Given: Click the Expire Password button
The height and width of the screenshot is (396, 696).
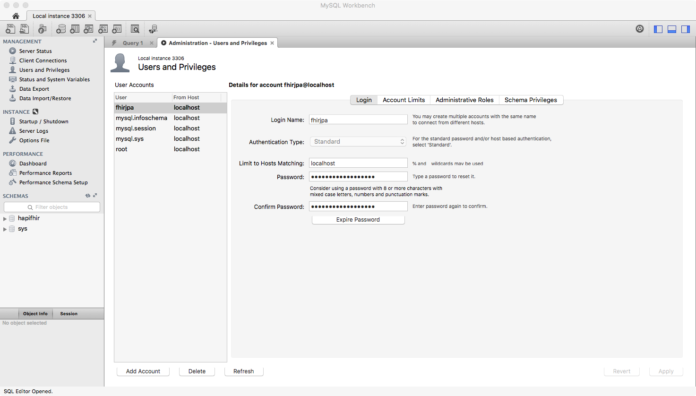Looking at the screenshot, I should 358,220.
